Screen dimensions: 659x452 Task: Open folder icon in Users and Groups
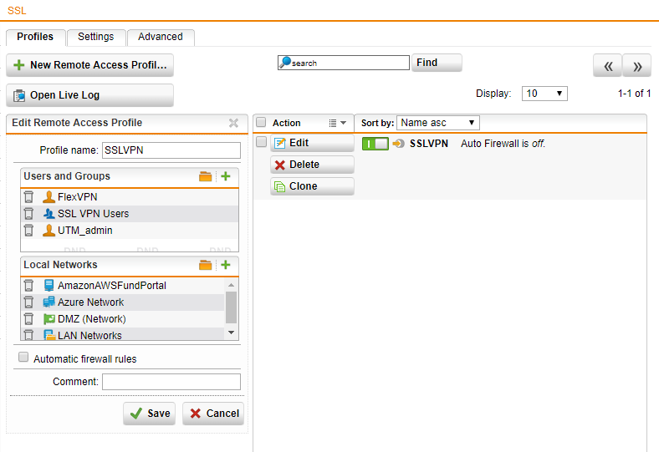tap(205, 176)
